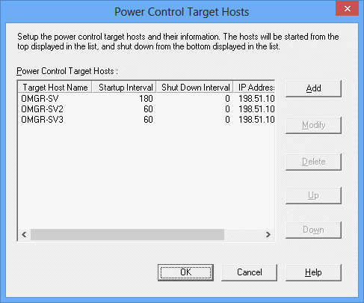Move host up with Up button

coord(313,195)
